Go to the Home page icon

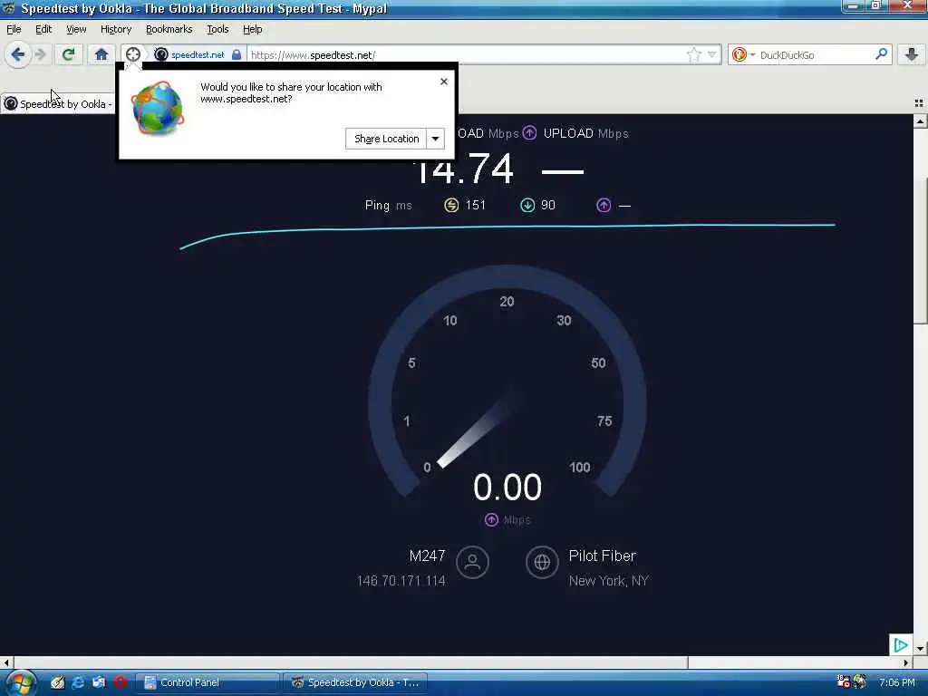(x=101, y=55)
